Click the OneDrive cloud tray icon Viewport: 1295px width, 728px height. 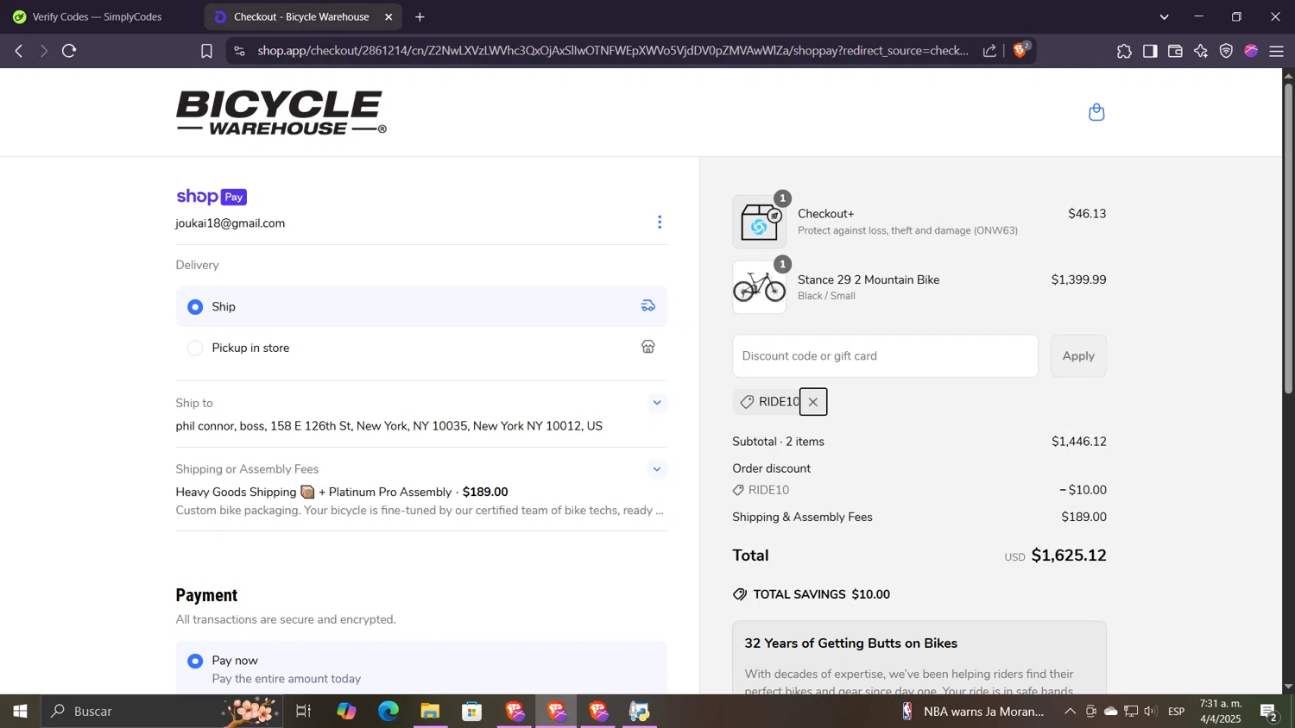[x=1111, y=712]
